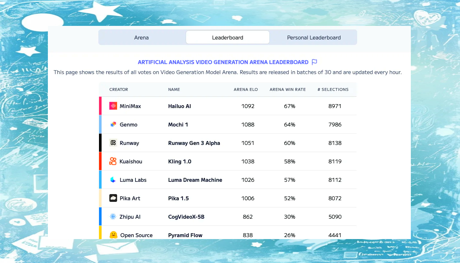
Task: Click the Genmo logo icon
Action: tap(113, 124)
